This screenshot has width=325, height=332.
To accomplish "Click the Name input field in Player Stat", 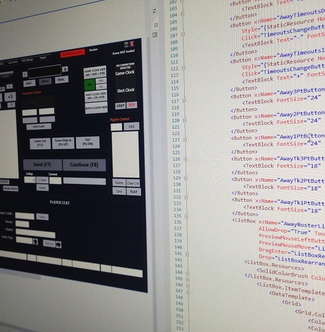I will pyautogui.click(x=36, y=233).
